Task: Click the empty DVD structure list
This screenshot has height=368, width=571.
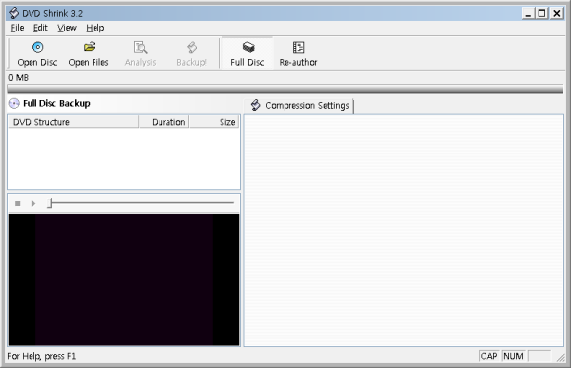Action: click(124, 158)
